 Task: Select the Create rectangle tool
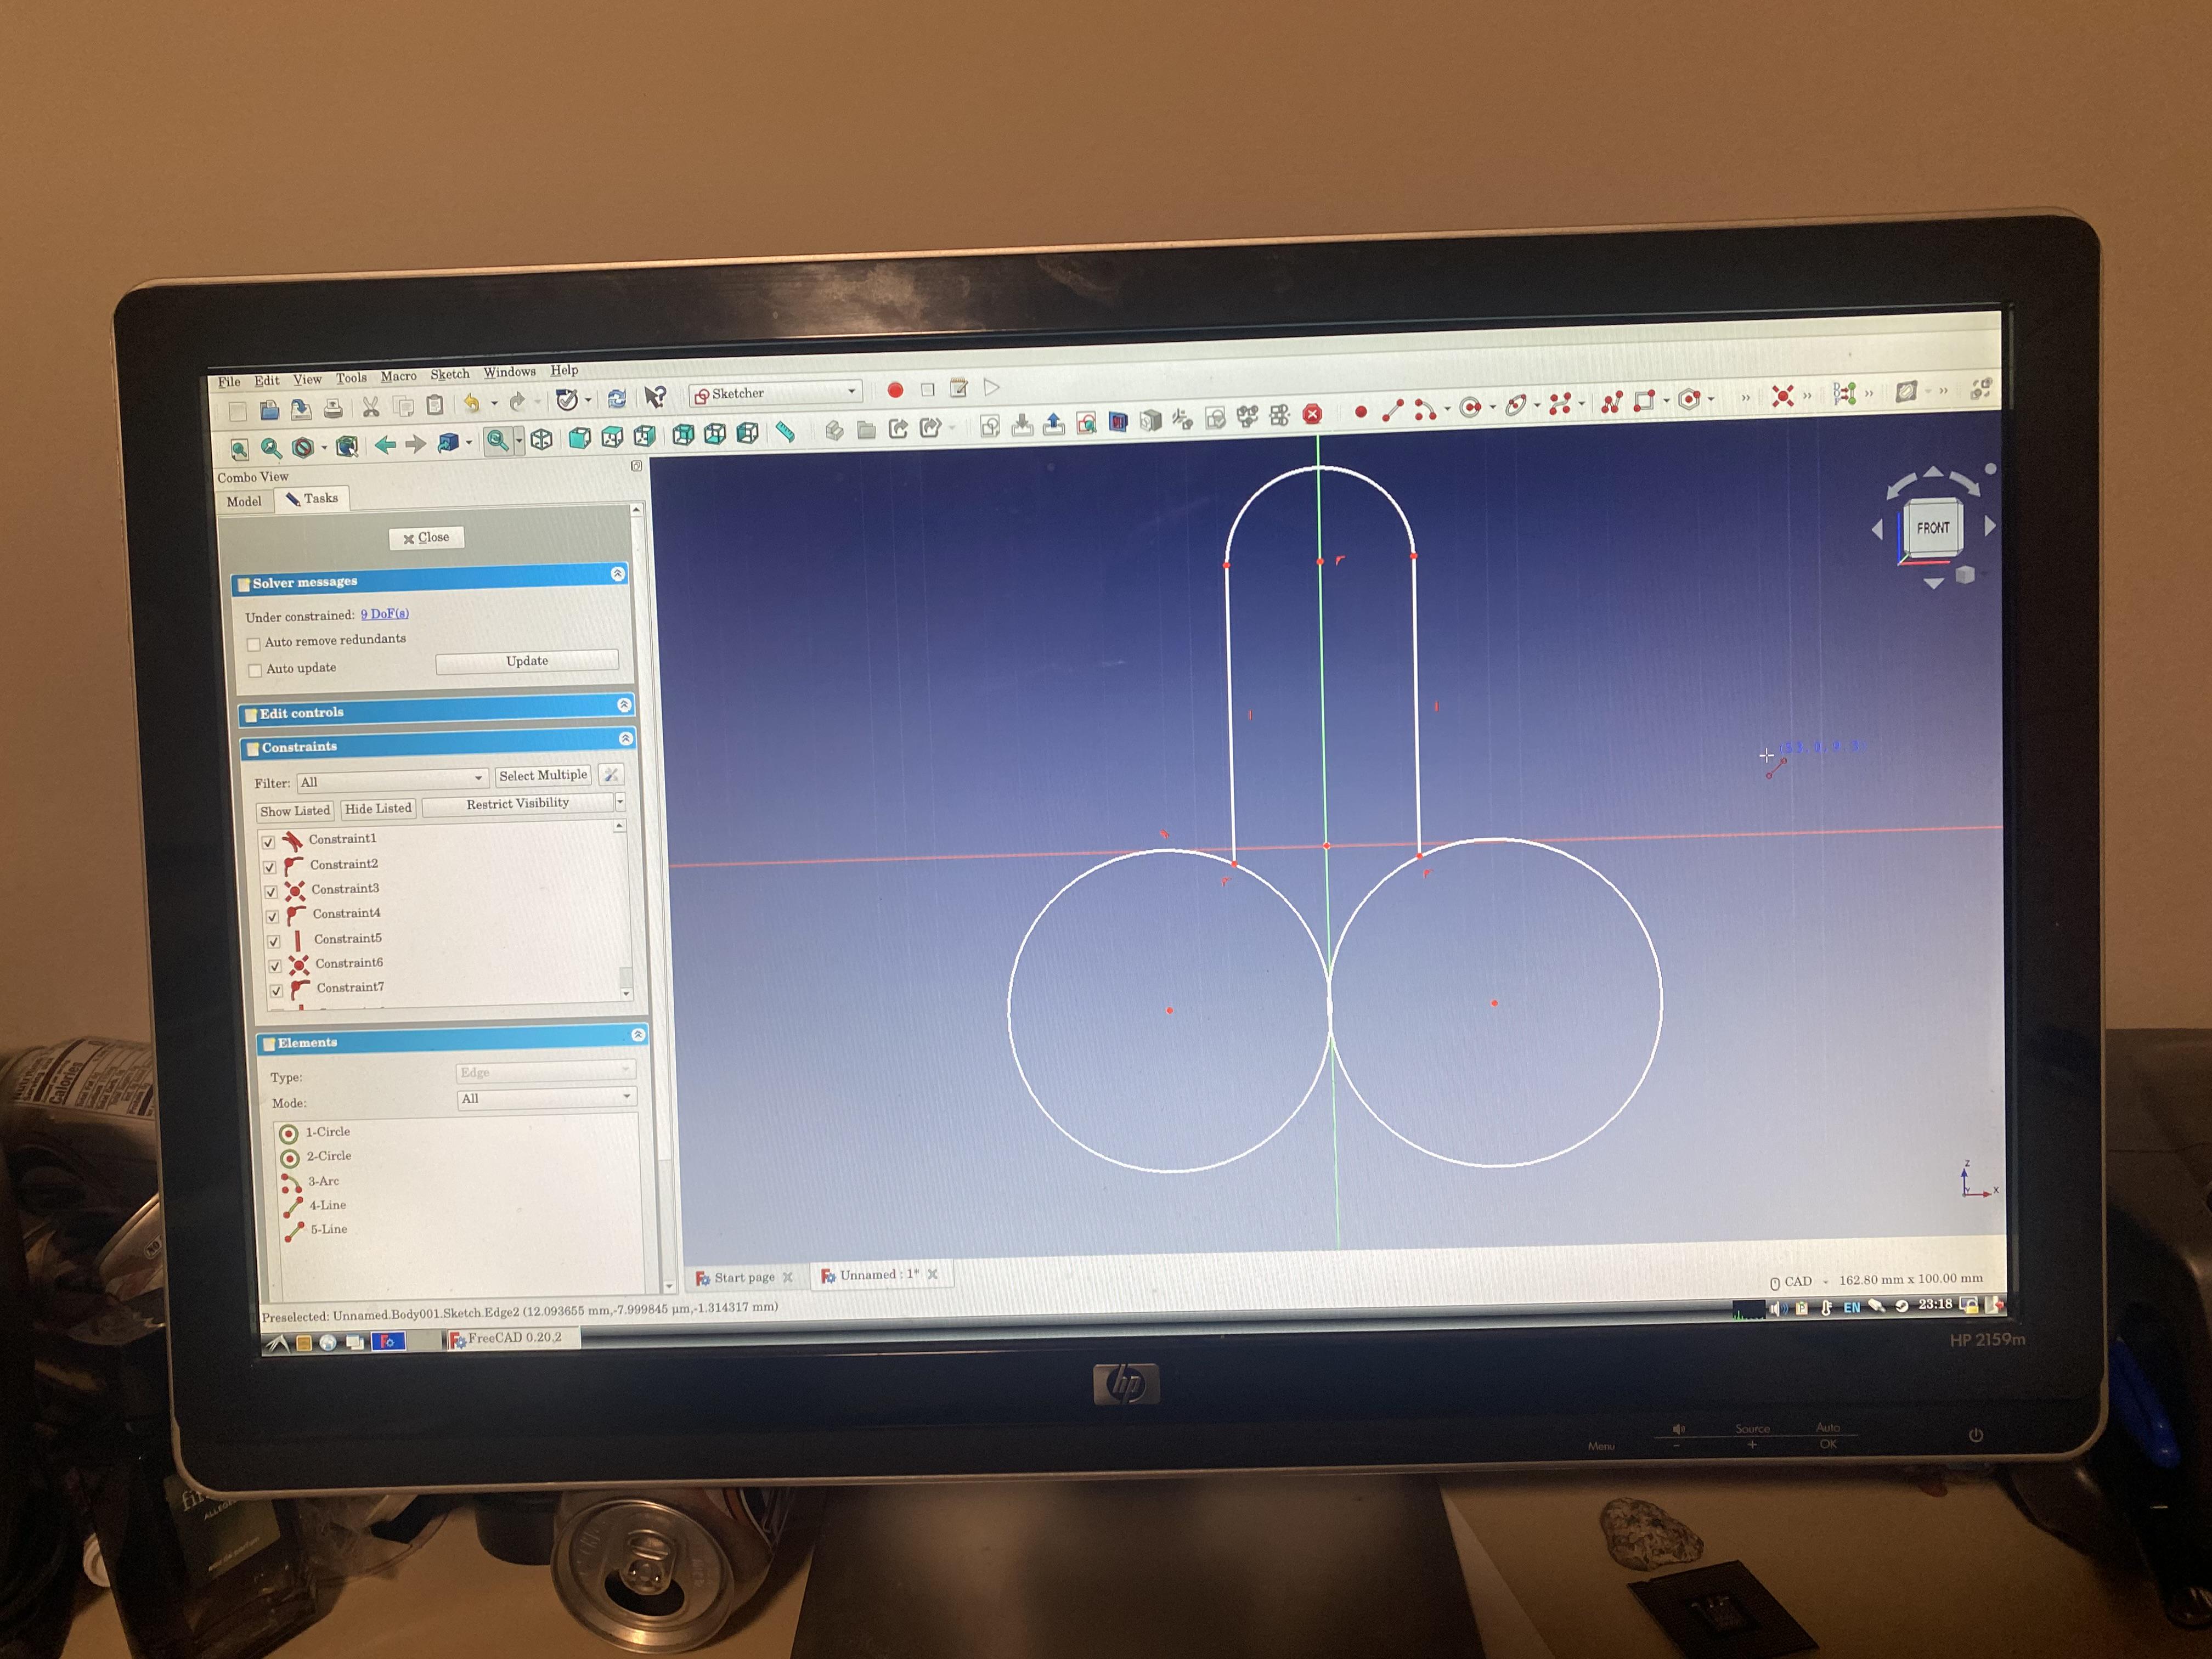[1645, 402]
